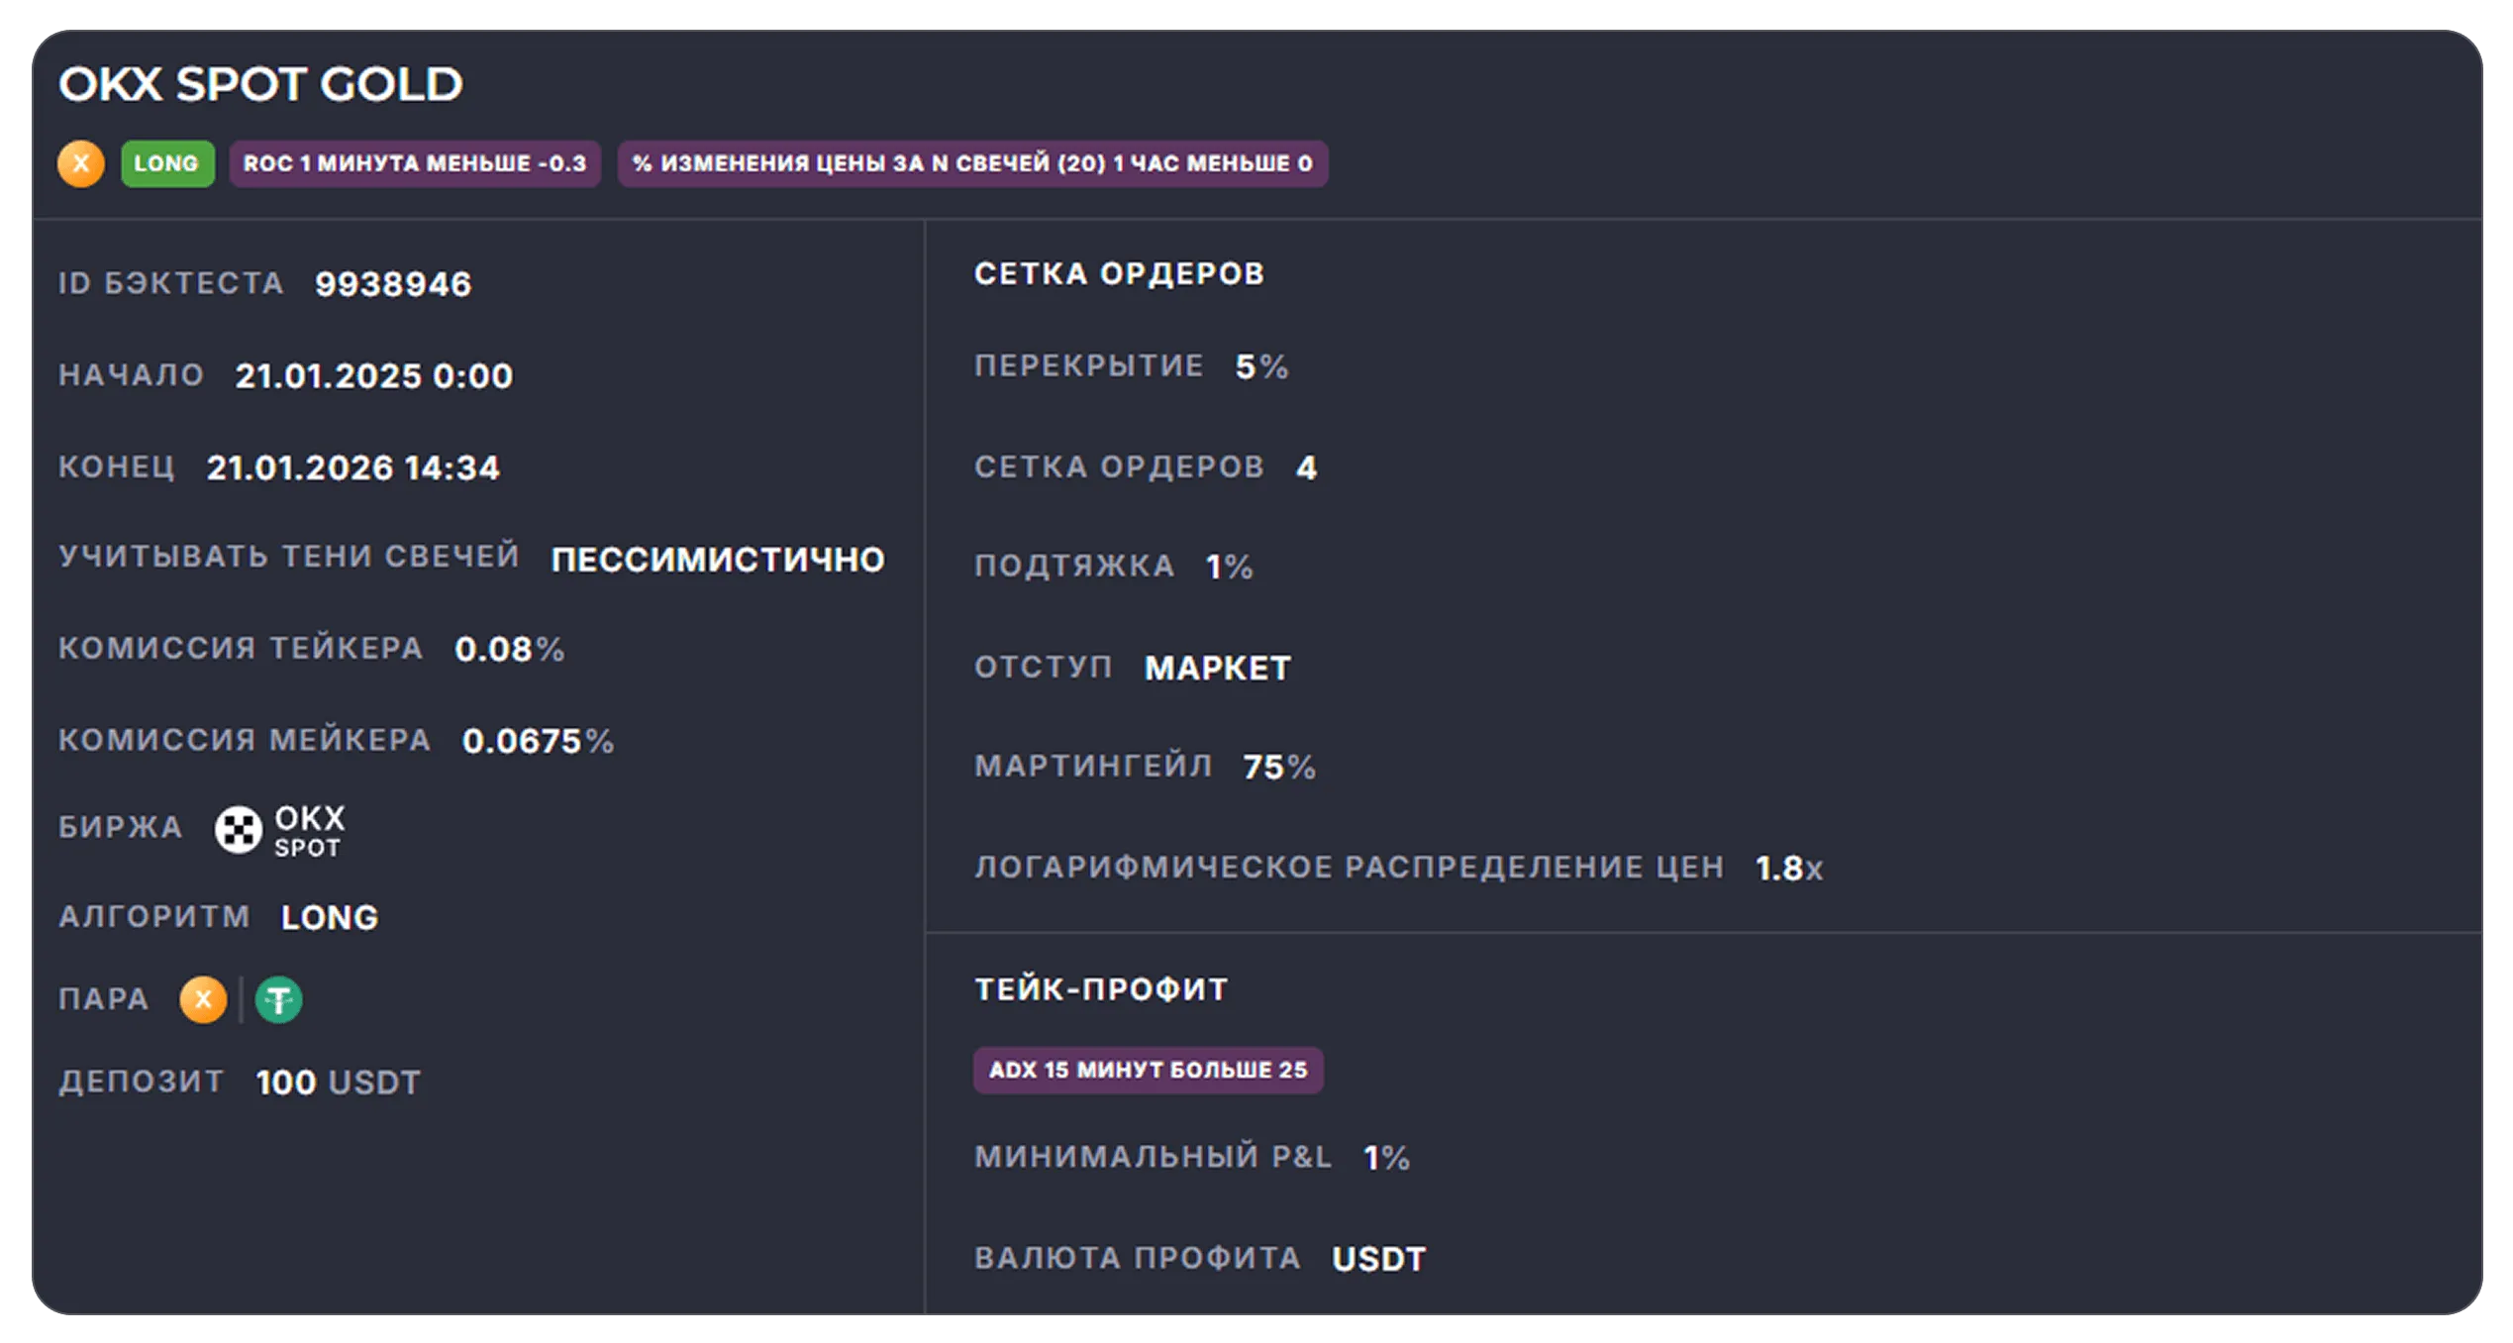Select the green LONG badge
The height and width of the screenshot is (1343, 2513).
tap(167, 163)
